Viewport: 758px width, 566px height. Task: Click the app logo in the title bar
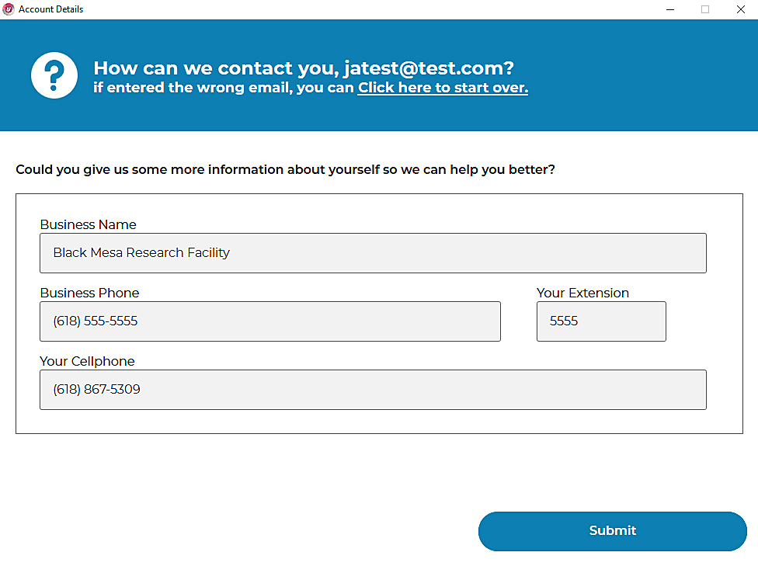click(9, 9)
